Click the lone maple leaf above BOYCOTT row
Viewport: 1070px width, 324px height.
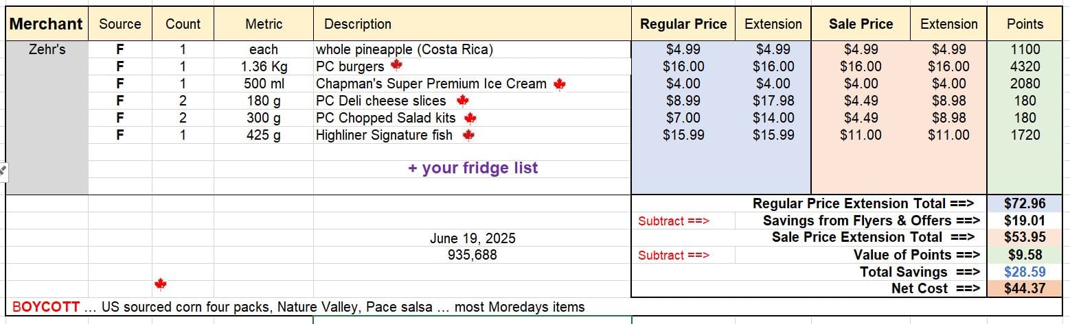click(161, 284)
